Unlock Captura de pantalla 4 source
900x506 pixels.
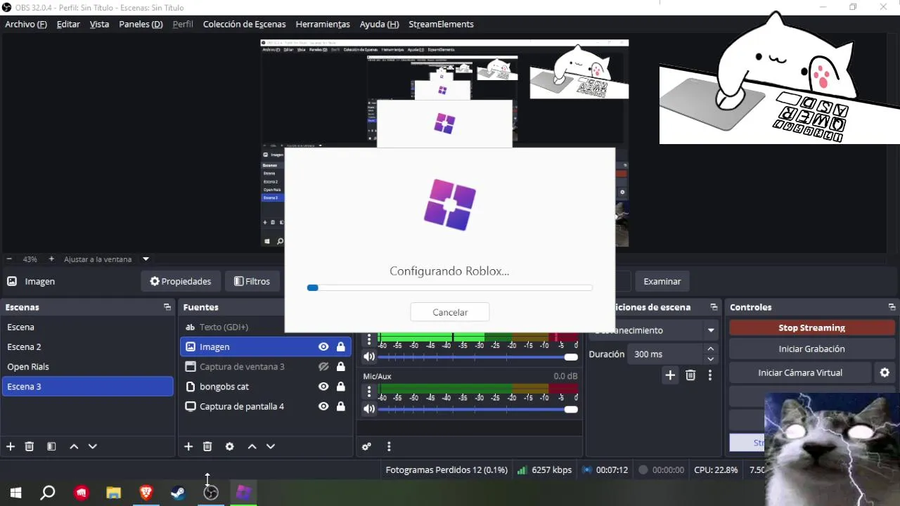point(341,406)
